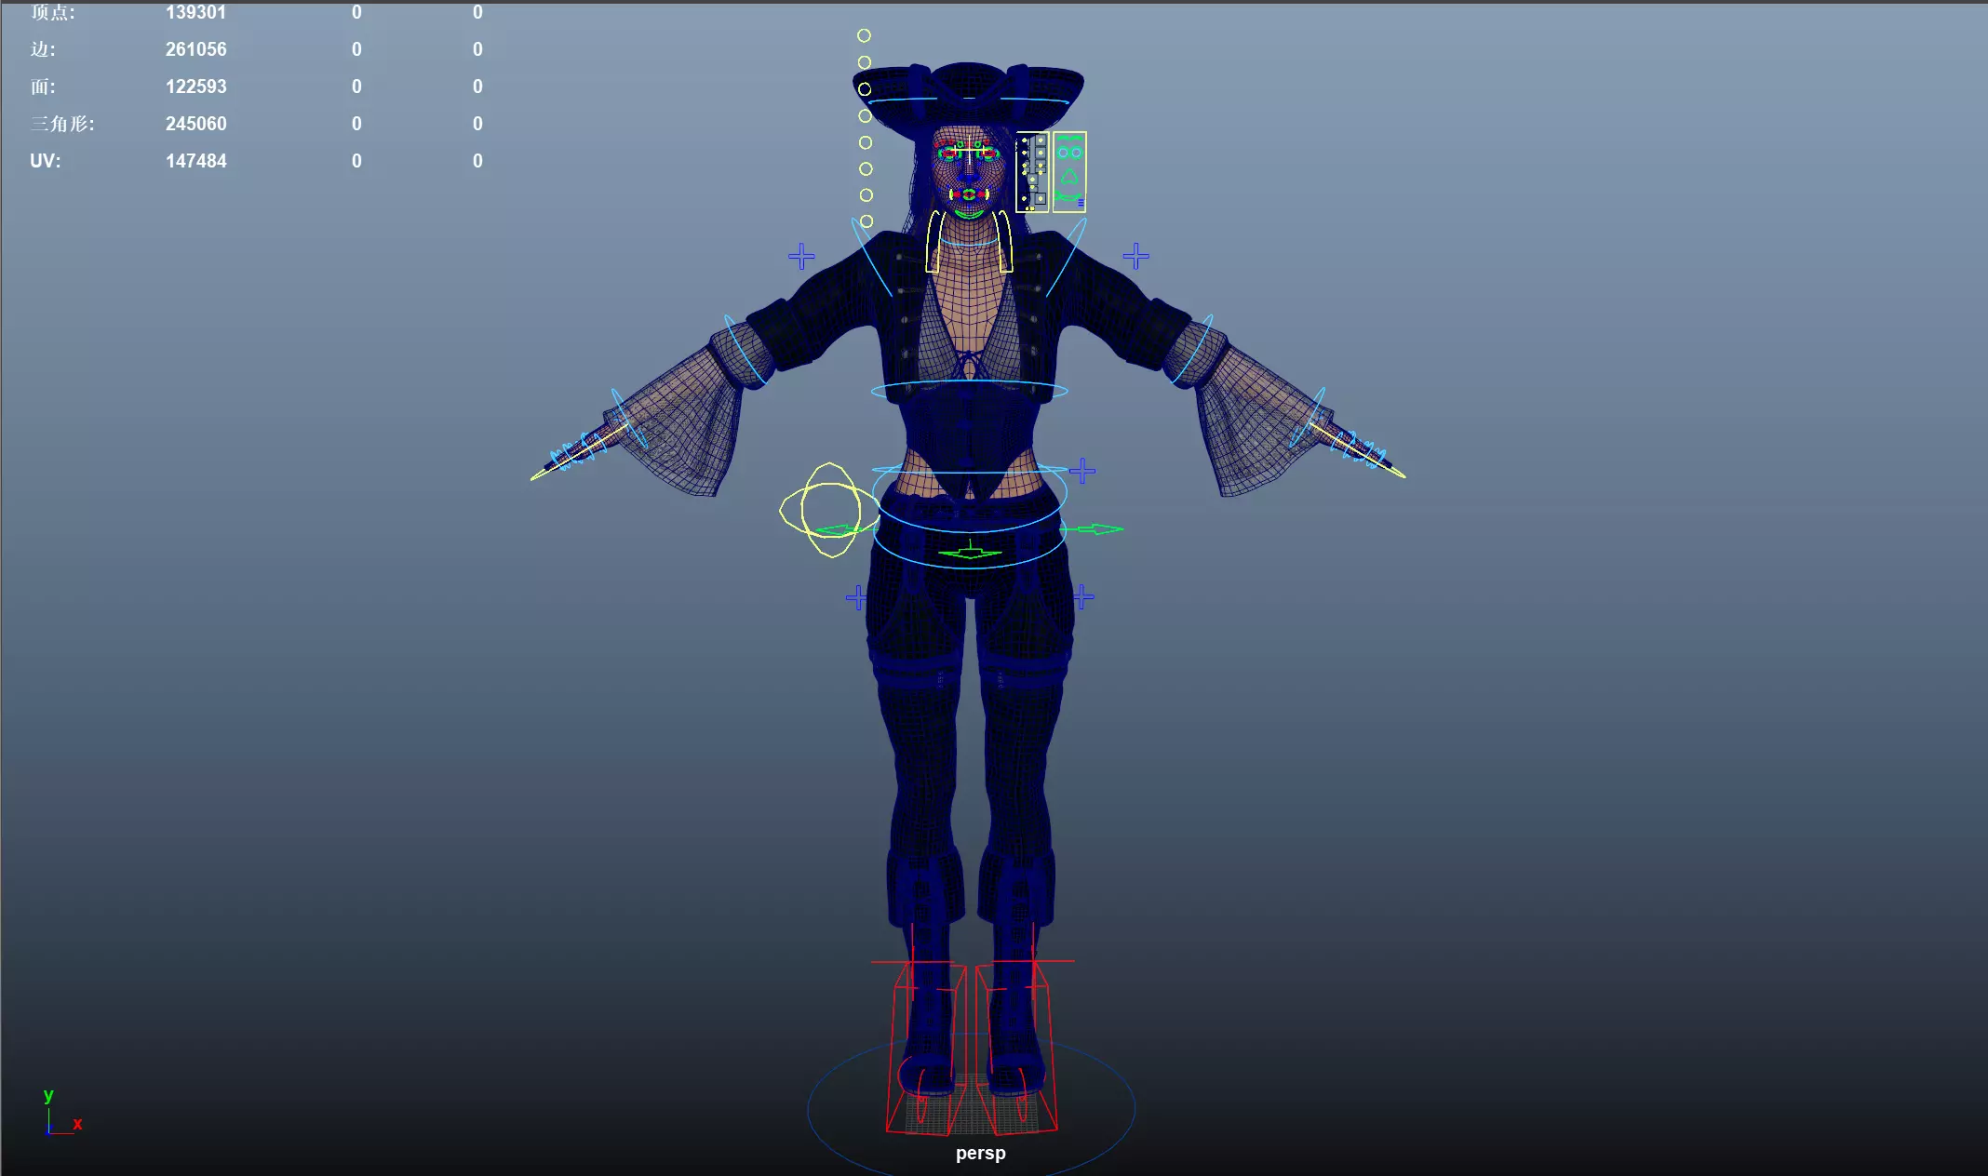Image resolution: width=1988 pixels, height=1176 pixels.
Task: Select the cyan eye circles in face picker panel
Action: (1069, 153)
